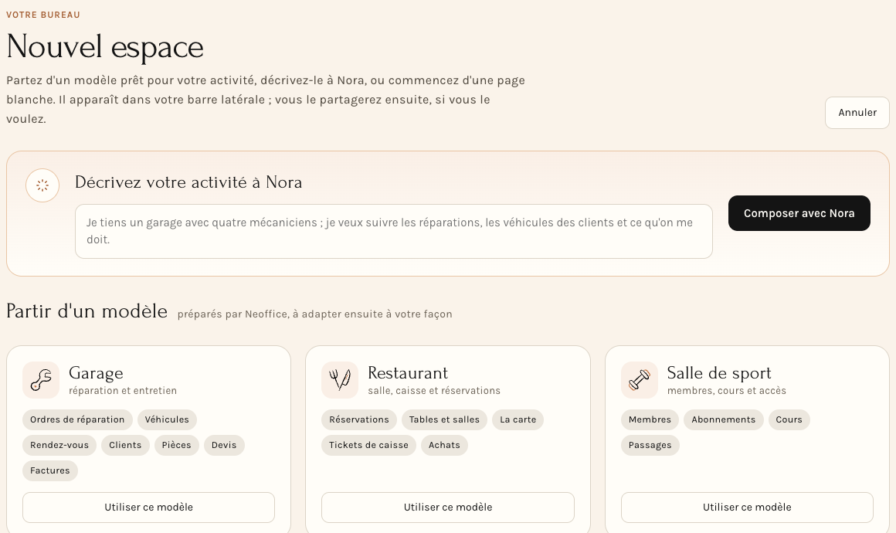
Task: Click the Membres tag
Action: [650, 420]
